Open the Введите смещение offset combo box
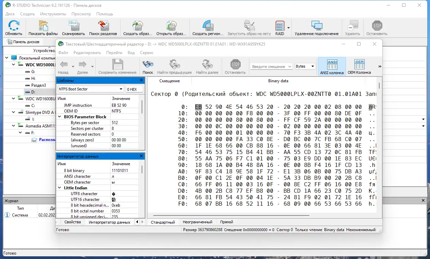 (x=271, y=67)
